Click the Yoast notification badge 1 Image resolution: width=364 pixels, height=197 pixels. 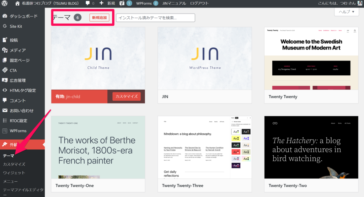129,3
